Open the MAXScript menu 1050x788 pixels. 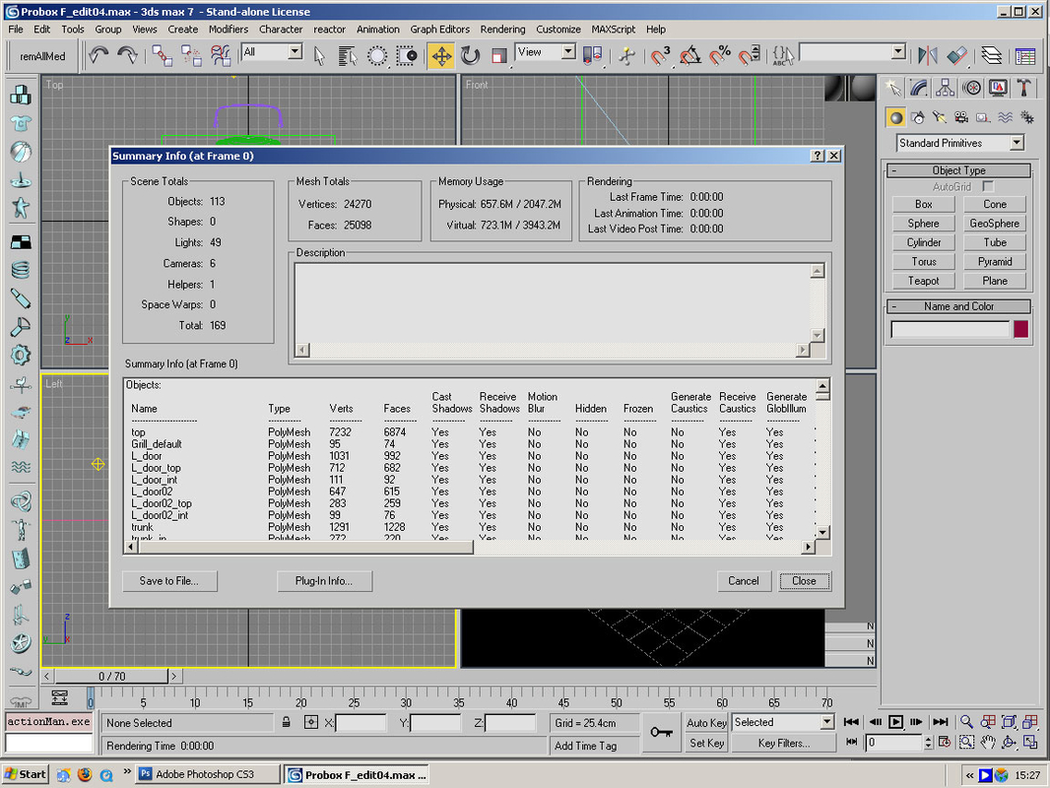pyautogui.click(x=614, y=30)
